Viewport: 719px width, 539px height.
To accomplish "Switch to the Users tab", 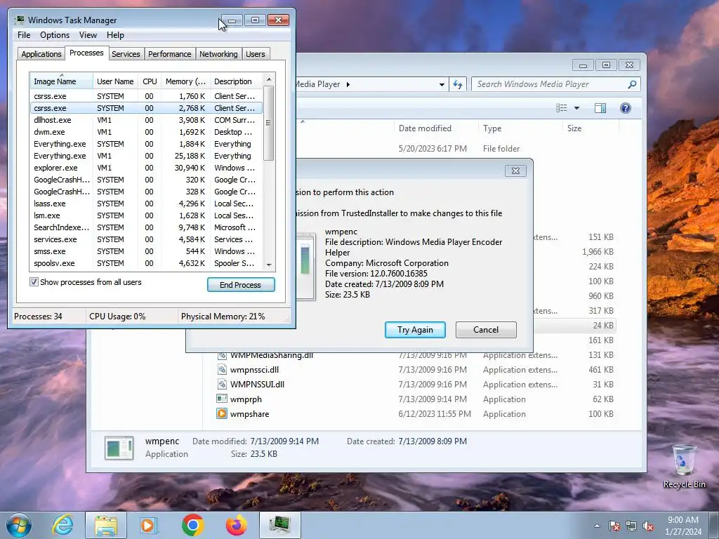I will [x=256, y=54].
